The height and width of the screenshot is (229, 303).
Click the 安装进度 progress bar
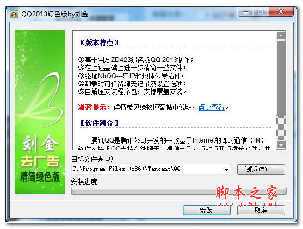tap(179, 191)
